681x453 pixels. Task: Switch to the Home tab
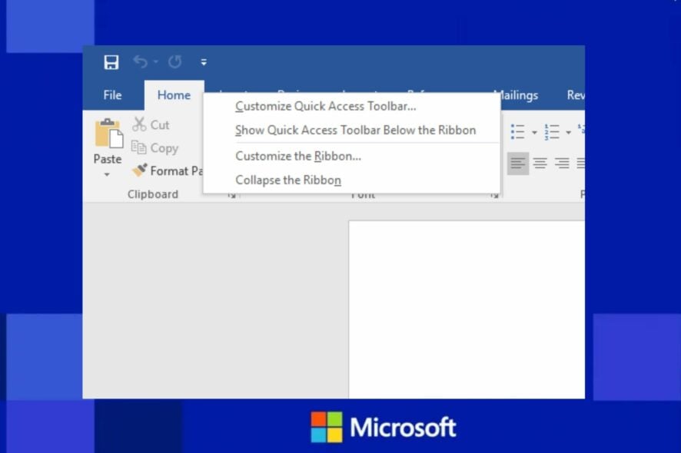pyautogui.click(x=174, y=95)
